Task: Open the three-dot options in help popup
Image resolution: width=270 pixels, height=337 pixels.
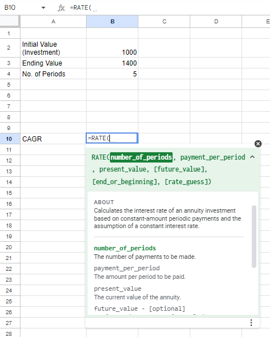Action: point(251,323)
